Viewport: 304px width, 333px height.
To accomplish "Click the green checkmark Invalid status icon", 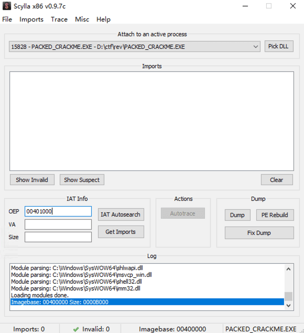I will pos(76,329).
